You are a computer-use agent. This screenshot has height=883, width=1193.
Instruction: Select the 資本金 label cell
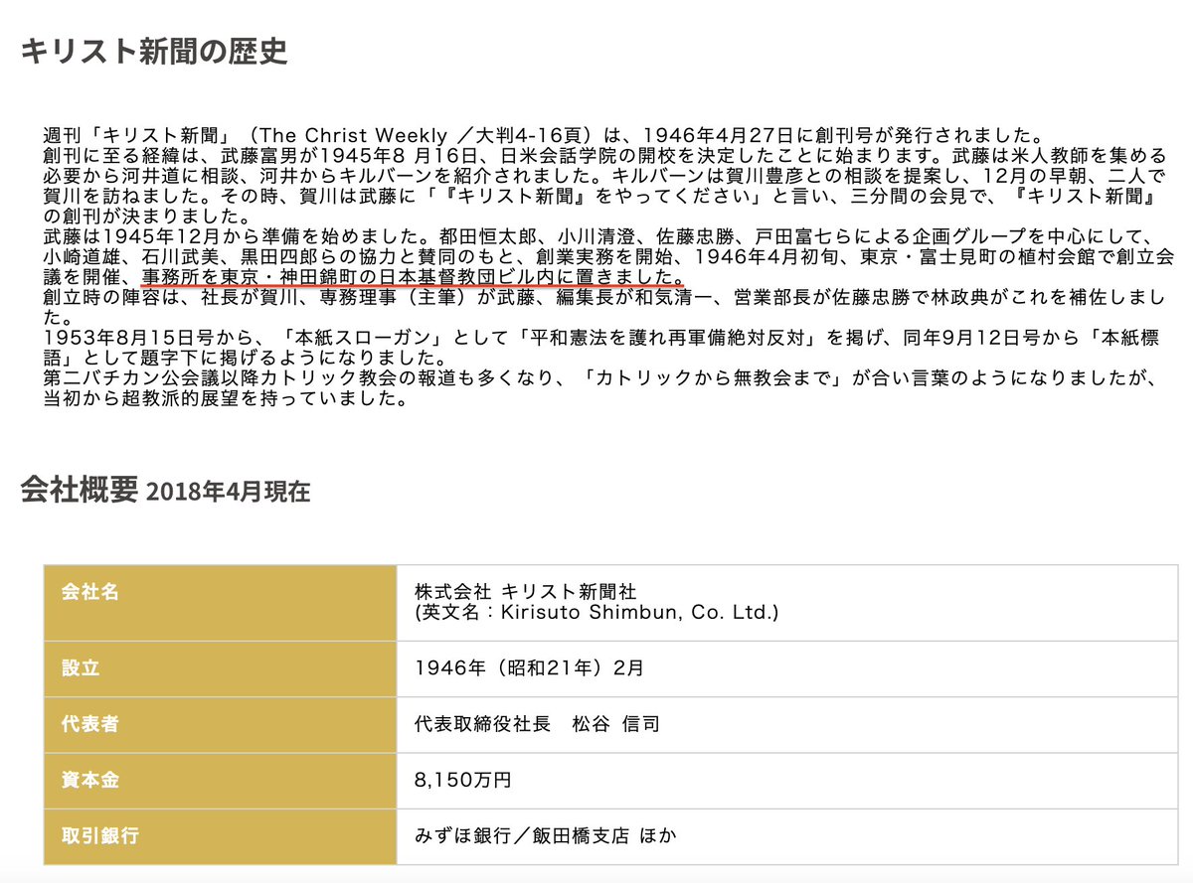tap(220, 780)
